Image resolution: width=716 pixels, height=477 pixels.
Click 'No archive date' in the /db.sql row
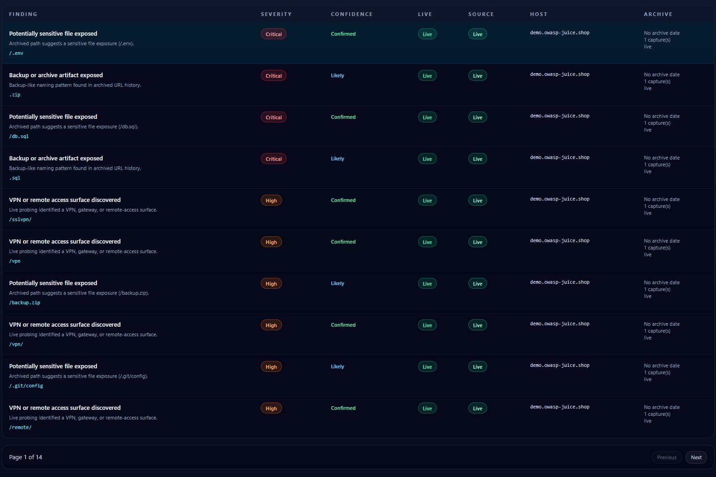click(662, 116)
